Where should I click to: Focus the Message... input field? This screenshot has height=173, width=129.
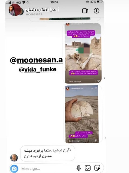coord(47,169)
